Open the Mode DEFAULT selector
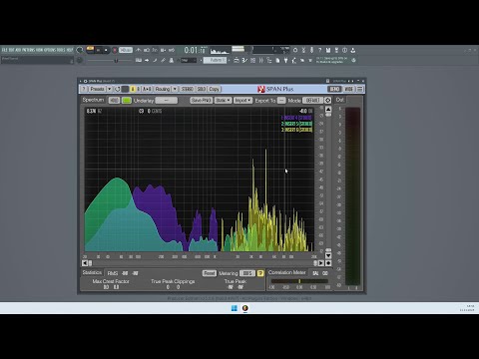The height and width of the screenshot is (359, 479). click(x=312, y=101)
